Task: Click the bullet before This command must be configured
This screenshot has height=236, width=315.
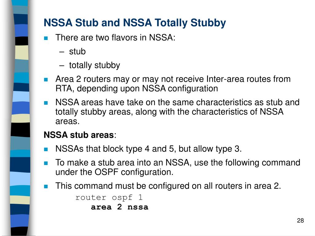Action: [46, 186]
